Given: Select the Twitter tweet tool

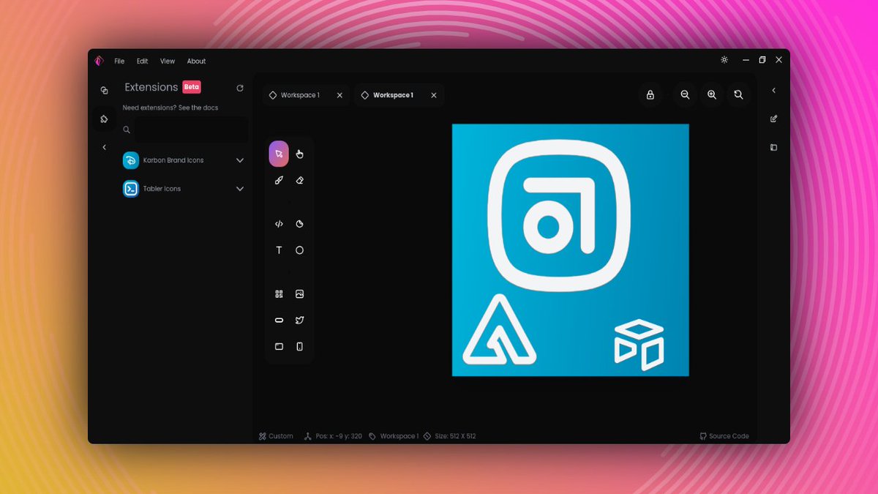Looking at the screenshot, I should pos(300,321).
